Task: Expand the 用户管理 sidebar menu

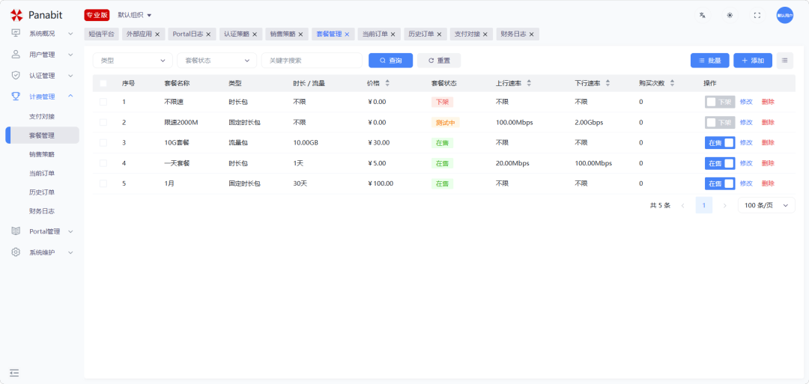Action: [42, 54]
